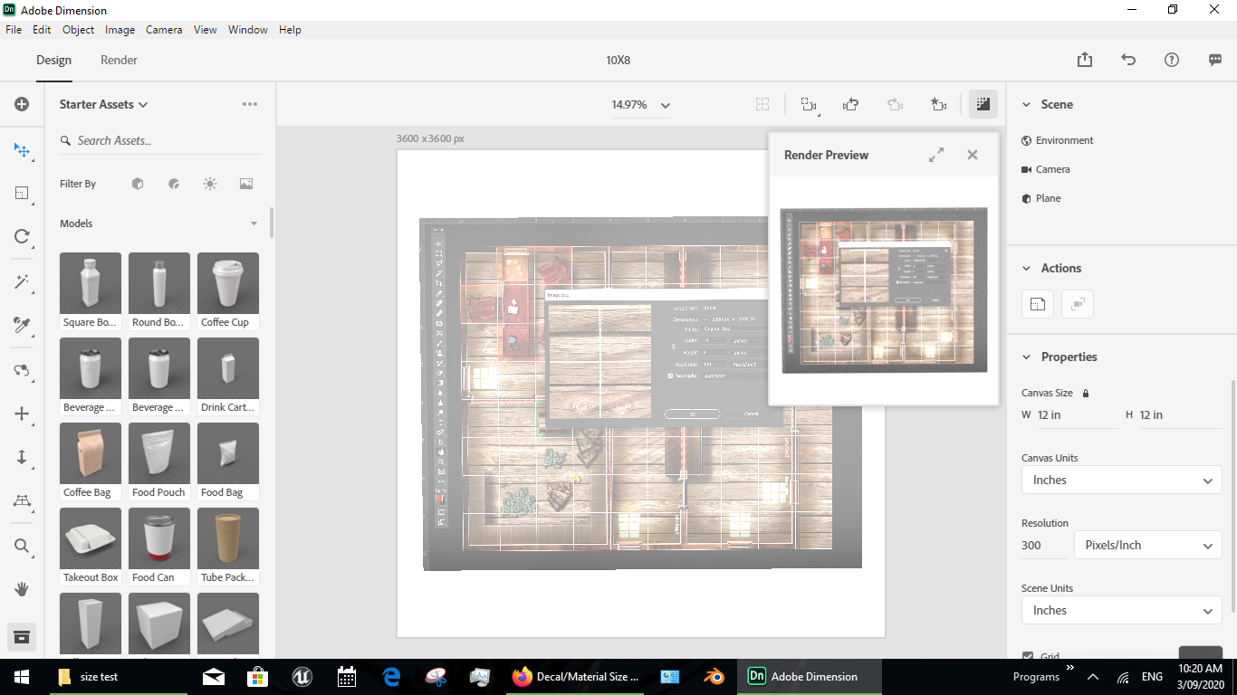Select the Select and Move tool
The width and height of the screenshot is (1237, 695).
point(22,150)
